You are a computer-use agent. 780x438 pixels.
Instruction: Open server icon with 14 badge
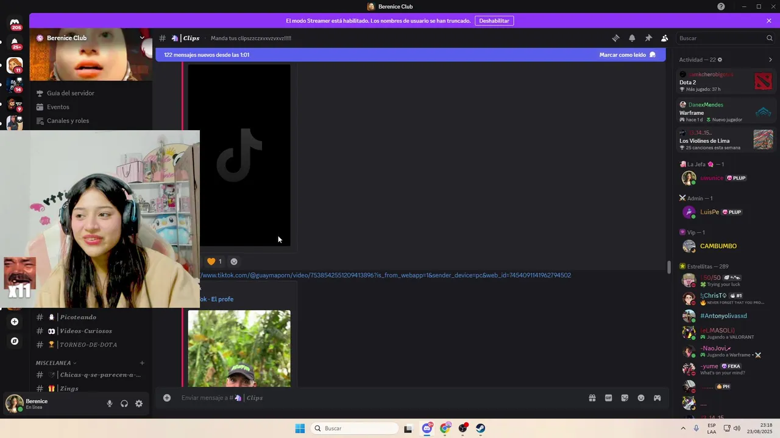(15, 84)
